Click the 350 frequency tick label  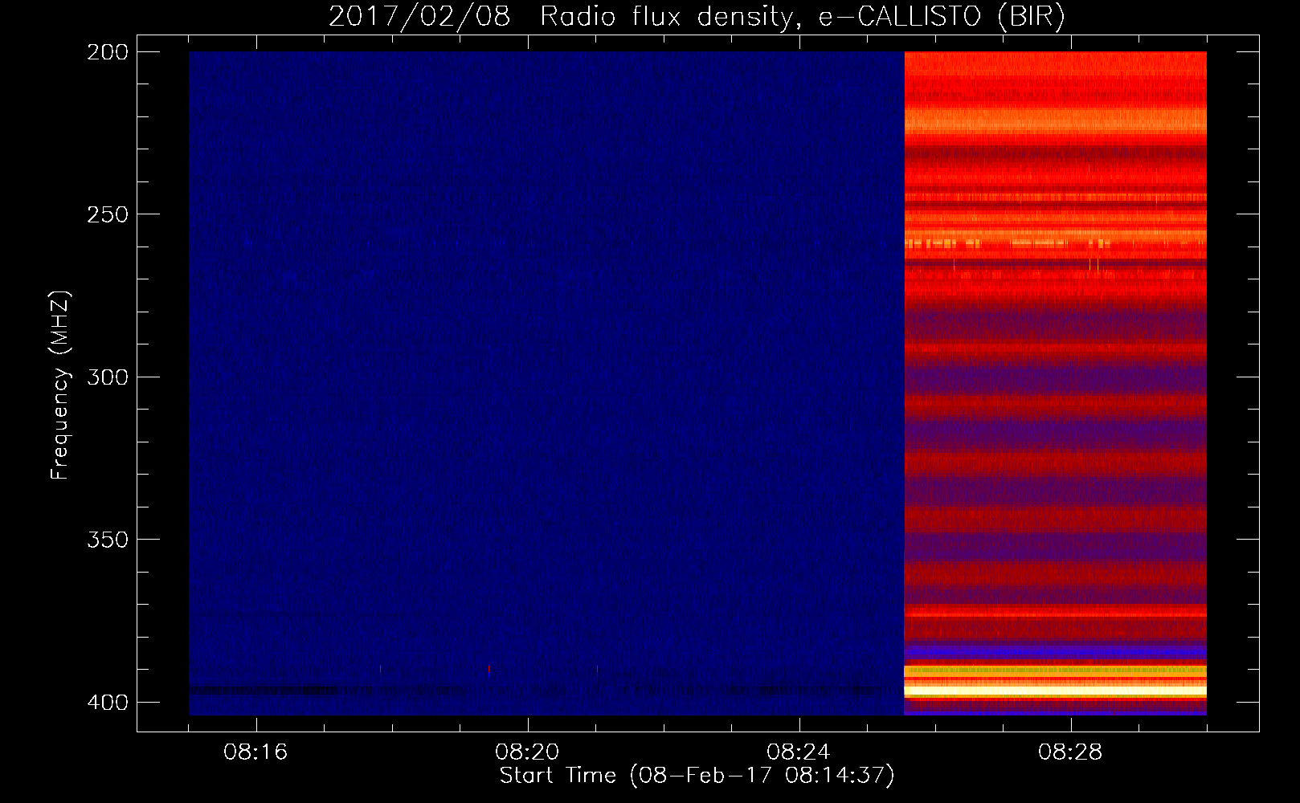(108, 540)
